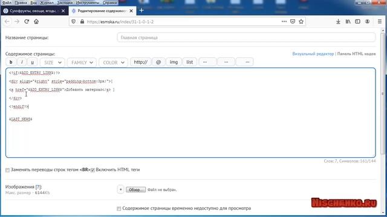Check 'Содержимое страницы временно недоступно' box
This screenshot has height=217, width=387.
[119, 209]
